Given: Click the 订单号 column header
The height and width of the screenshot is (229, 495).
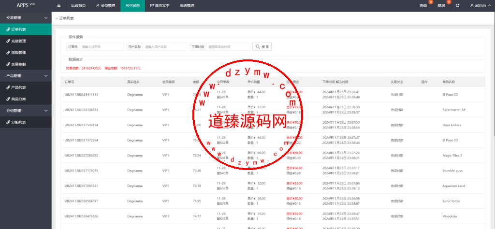Looking at the screenshot, I should pyautogui.click(x=70, y=82).
